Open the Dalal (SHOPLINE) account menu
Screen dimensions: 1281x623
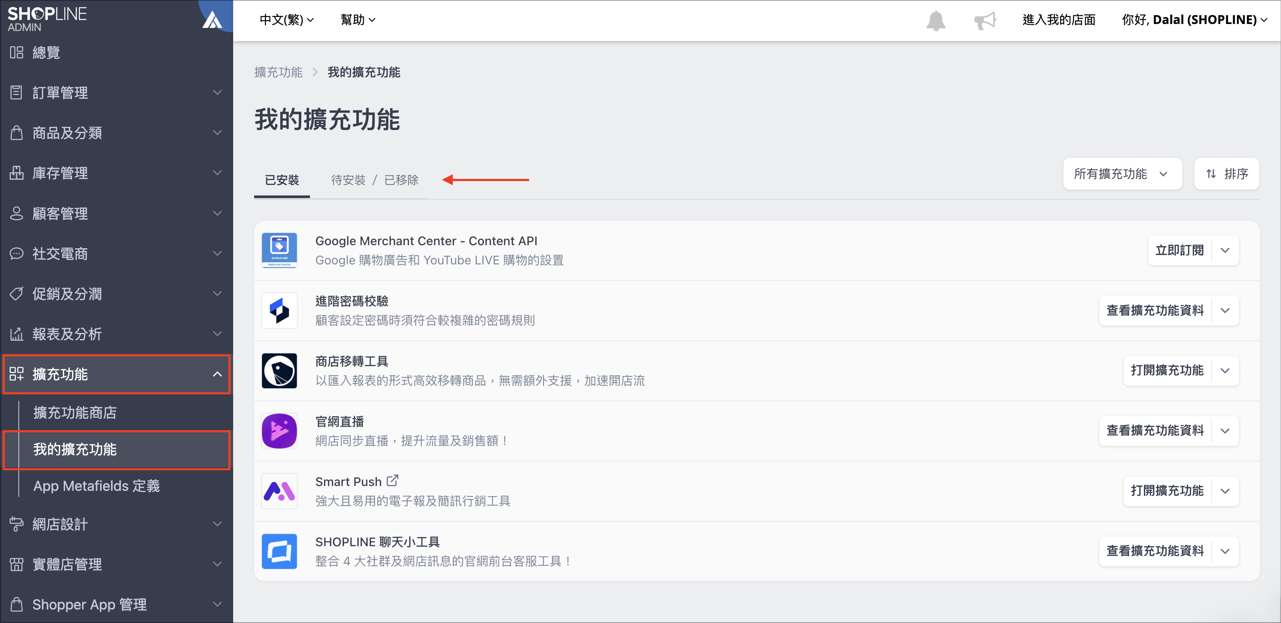1195,20
